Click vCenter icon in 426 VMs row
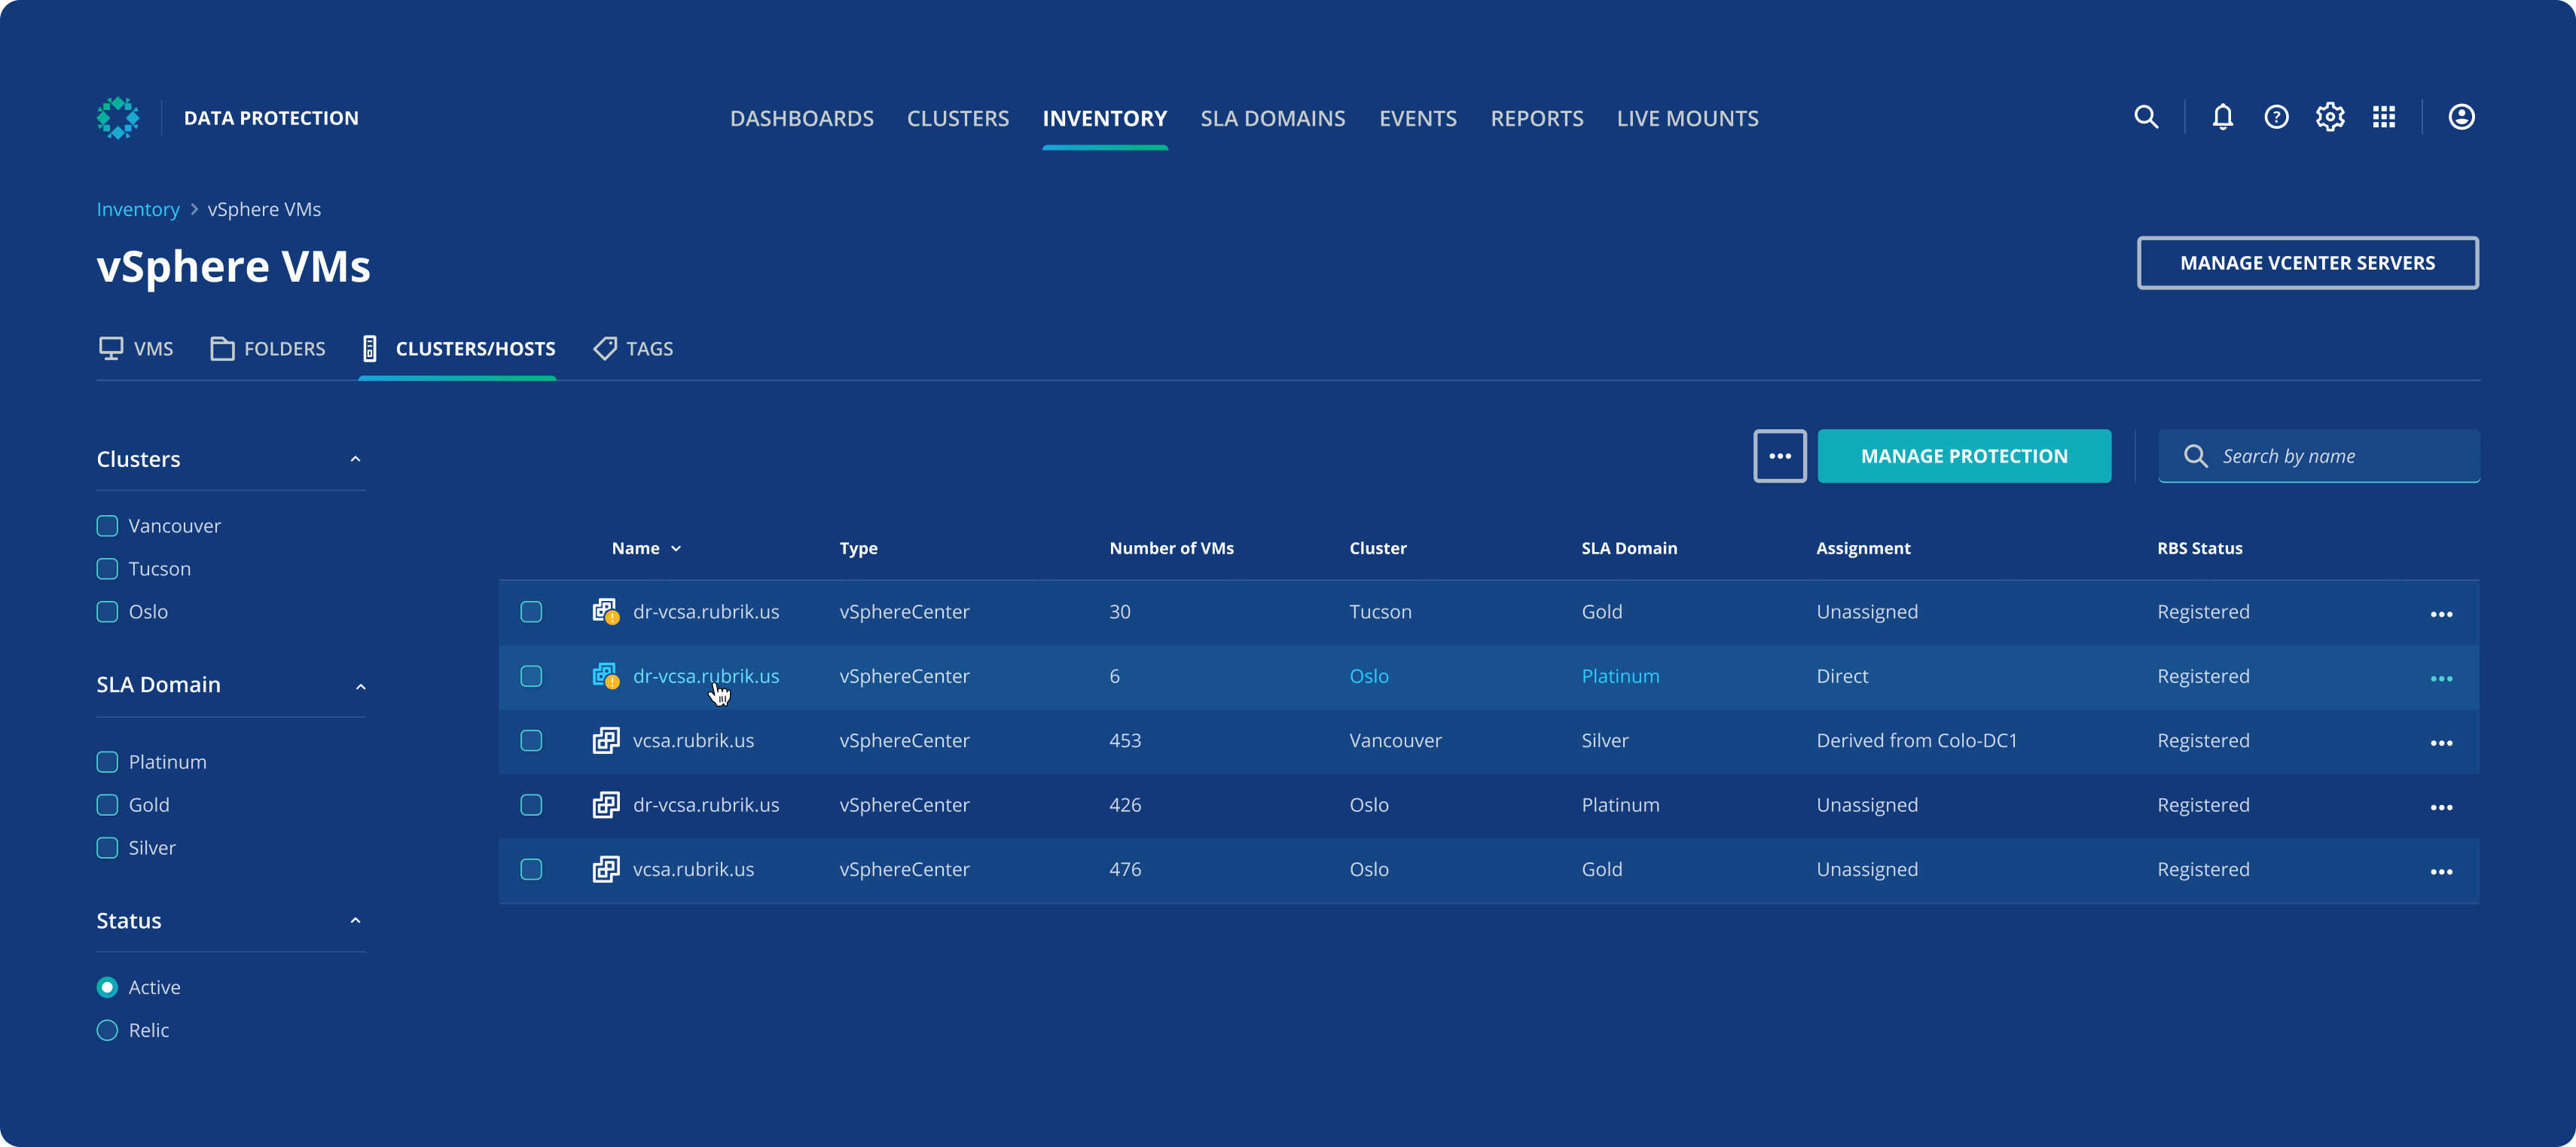The width and height of the screenshot is (2576, 1147). tap(605, 805)
